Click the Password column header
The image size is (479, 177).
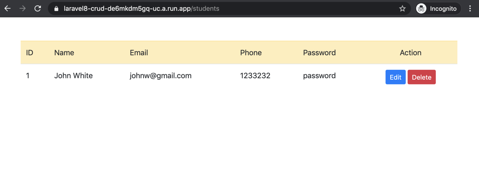tap(319, 53)
